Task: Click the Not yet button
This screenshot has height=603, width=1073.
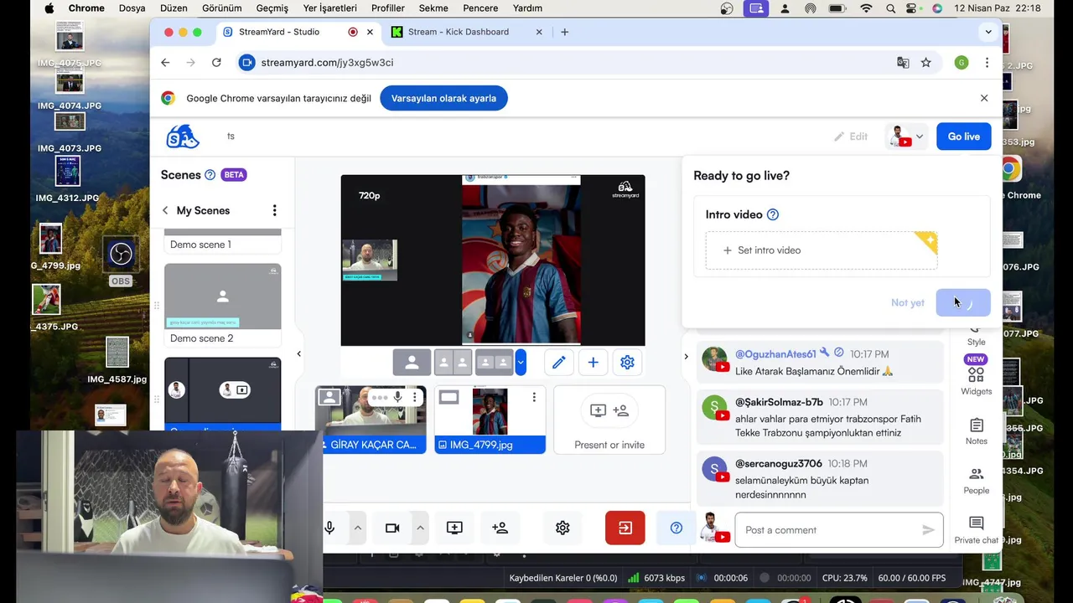Action: [x=908, y=302]
